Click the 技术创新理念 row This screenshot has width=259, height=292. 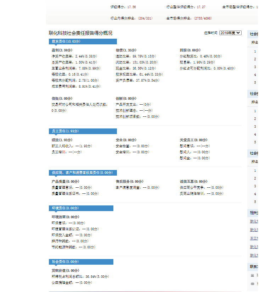click(x=134, y=110)
